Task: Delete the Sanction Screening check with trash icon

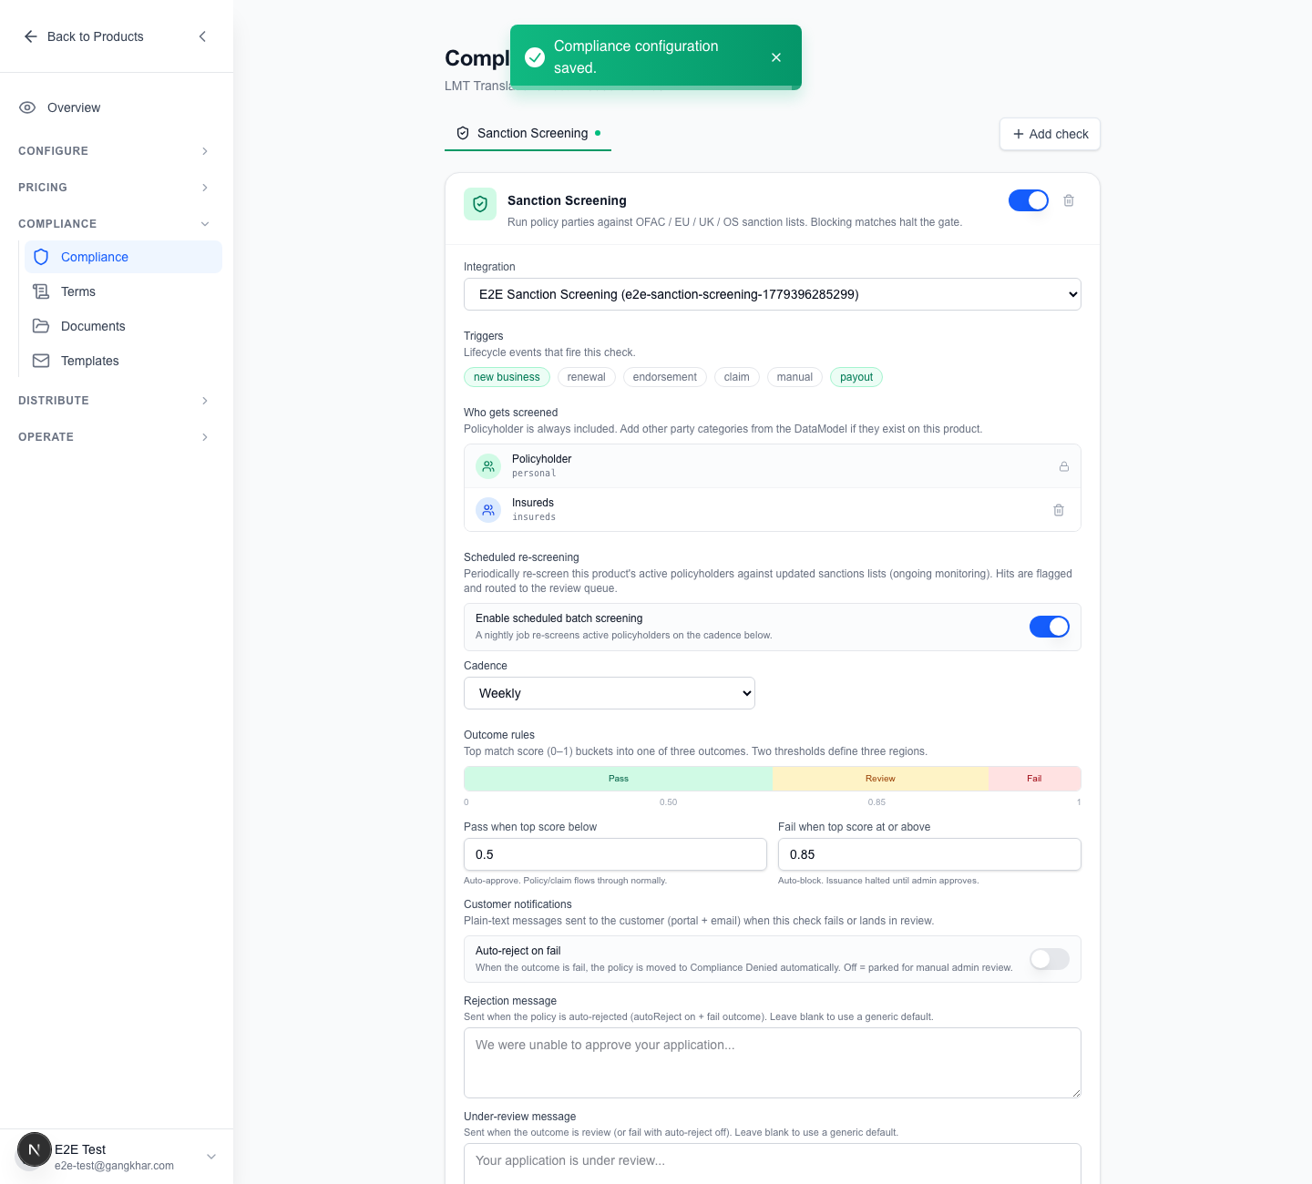Action: click(x=1069, y=200)
